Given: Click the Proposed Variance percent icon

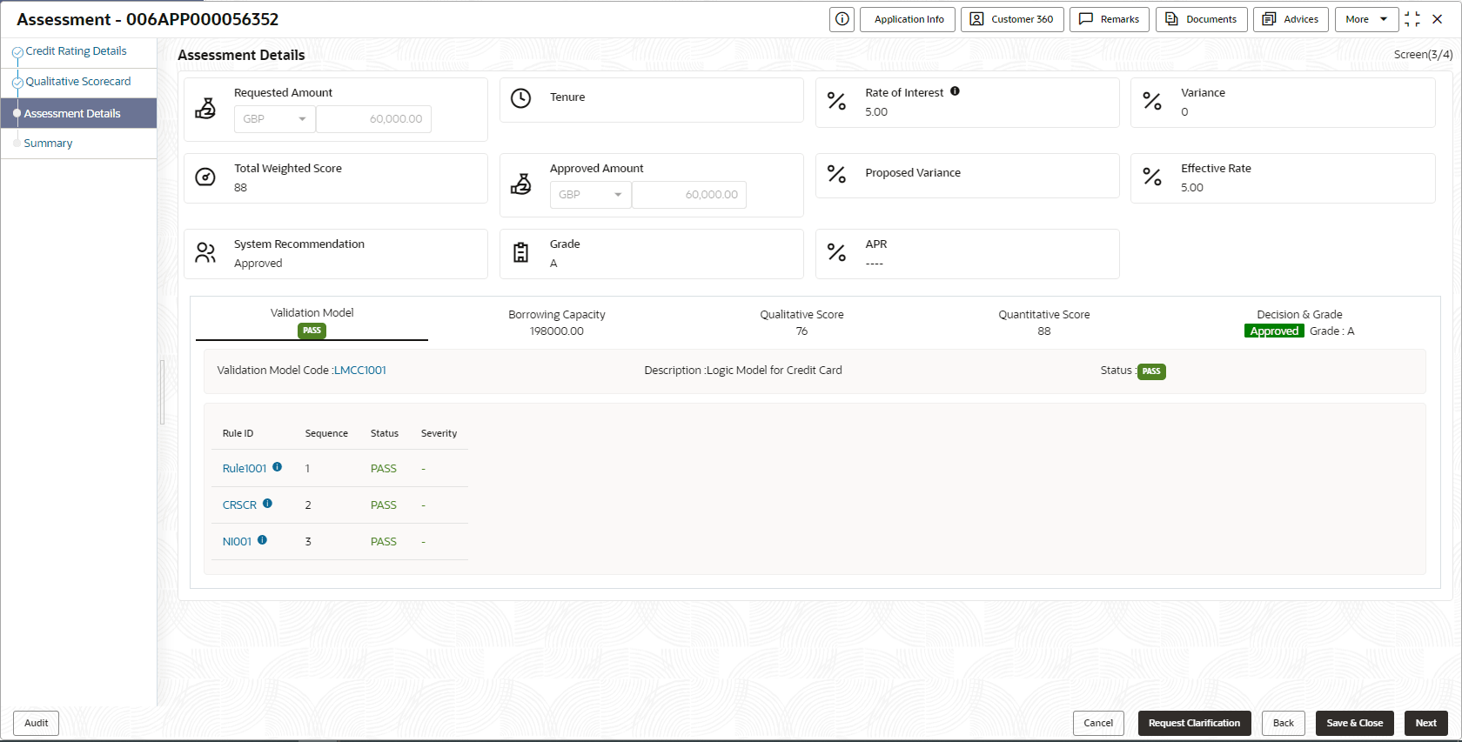Looking at the screenshot, I should [x=836, y=175].
